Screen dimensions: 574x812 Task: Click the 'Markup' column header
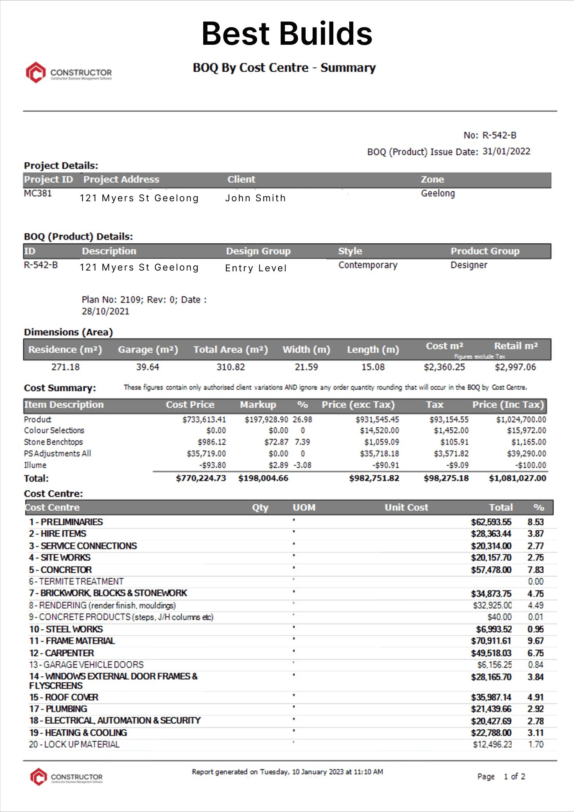(x=258, y=405)
